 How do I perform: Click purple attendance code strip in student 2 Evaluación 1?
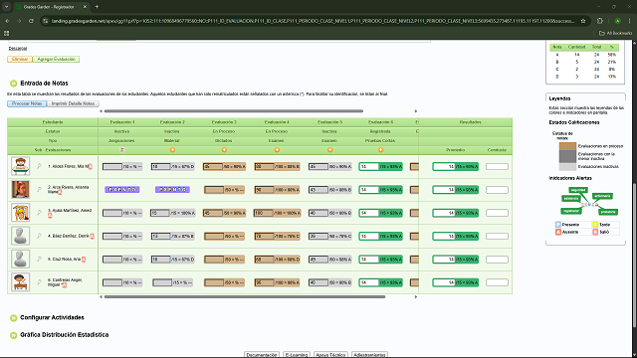(122, 190)
